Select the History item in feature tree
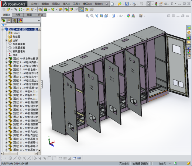Screen dimensions: 192x166 (x=16, y=33)
